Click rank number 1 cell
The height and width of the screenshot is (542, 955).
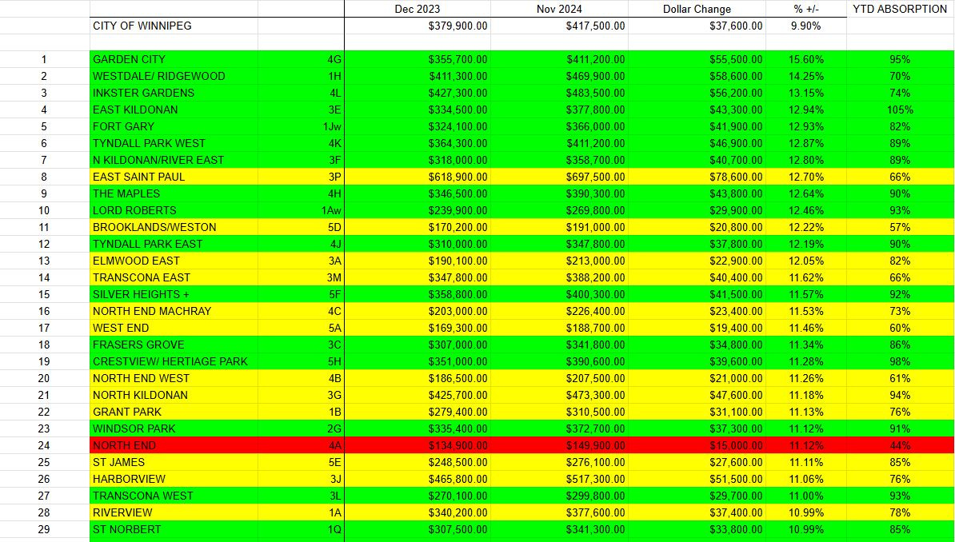point(45,59)
